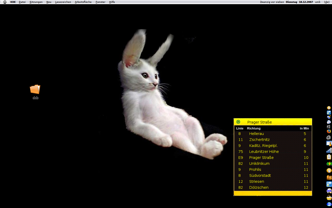332x208 pixels.
Task: Click the blue glossy orb tray icon
Action: click(x=329, y=204)
